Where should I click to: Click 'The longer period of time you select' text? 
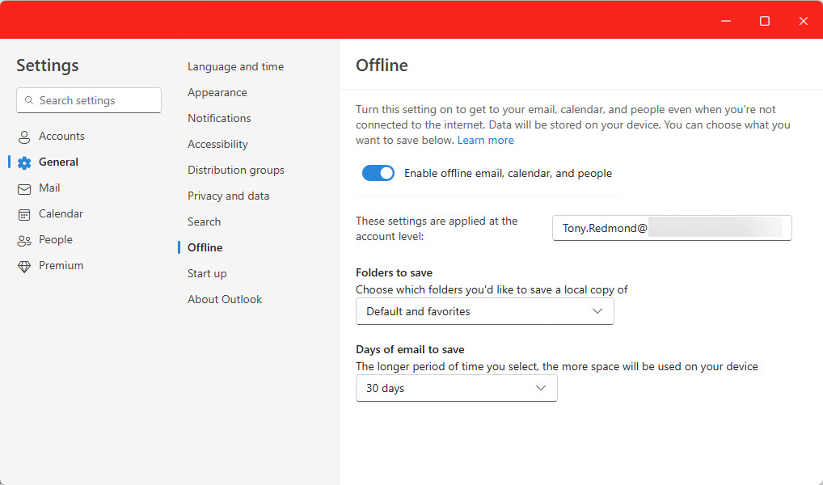click(557, 366)
